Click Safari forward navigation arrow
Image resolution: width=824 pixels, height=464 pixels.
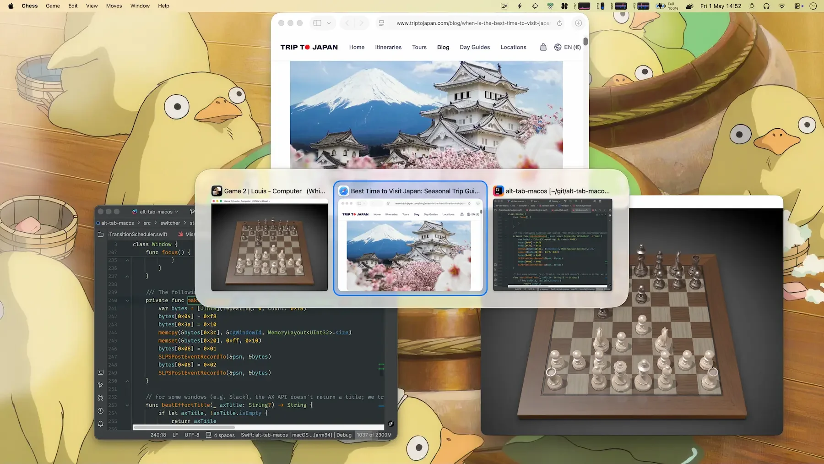click(361, 23)
